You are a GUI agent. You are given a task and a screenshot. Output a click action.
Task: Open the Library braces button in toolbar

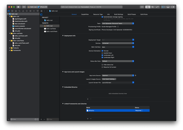point(142,7)
